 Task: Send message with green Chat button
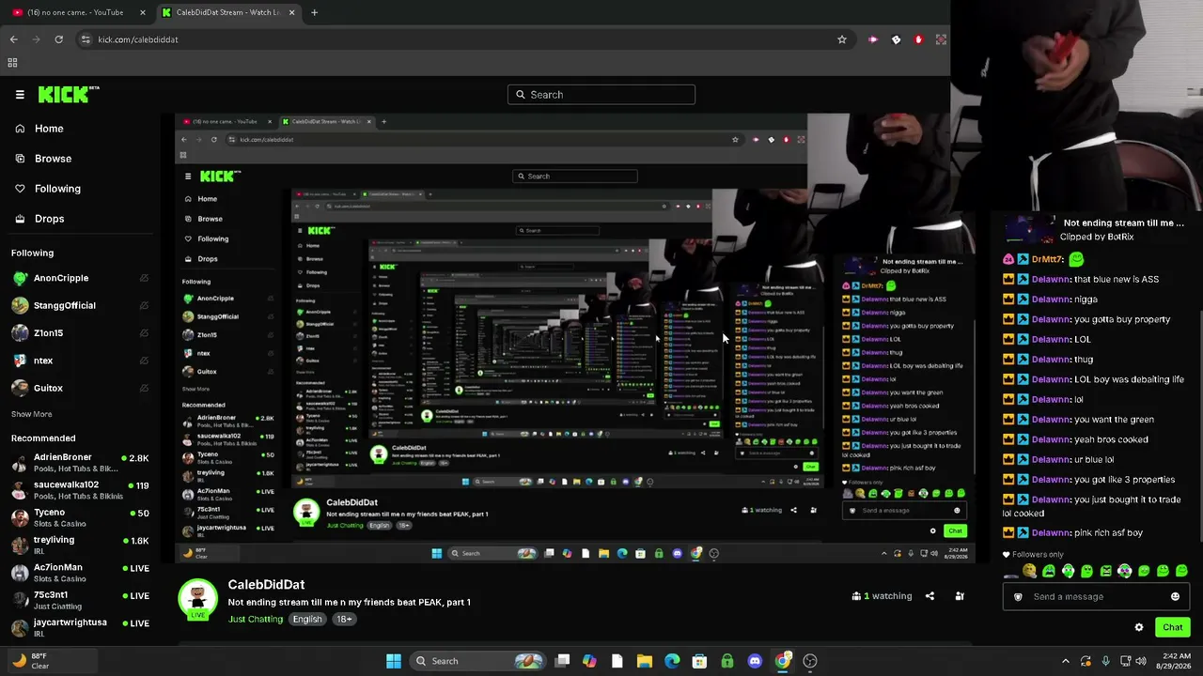click(x=1173, y=627)
